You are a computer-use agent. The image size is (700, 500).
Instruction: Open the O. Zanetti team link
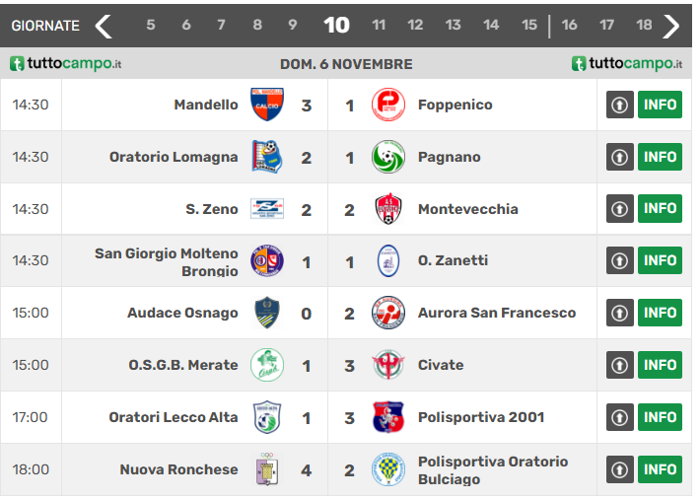pyautogui.click(x=453, y=260)
